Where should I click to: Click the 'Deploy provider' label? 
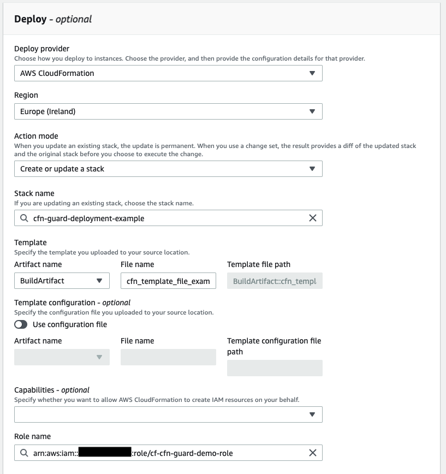coord(41,49)
